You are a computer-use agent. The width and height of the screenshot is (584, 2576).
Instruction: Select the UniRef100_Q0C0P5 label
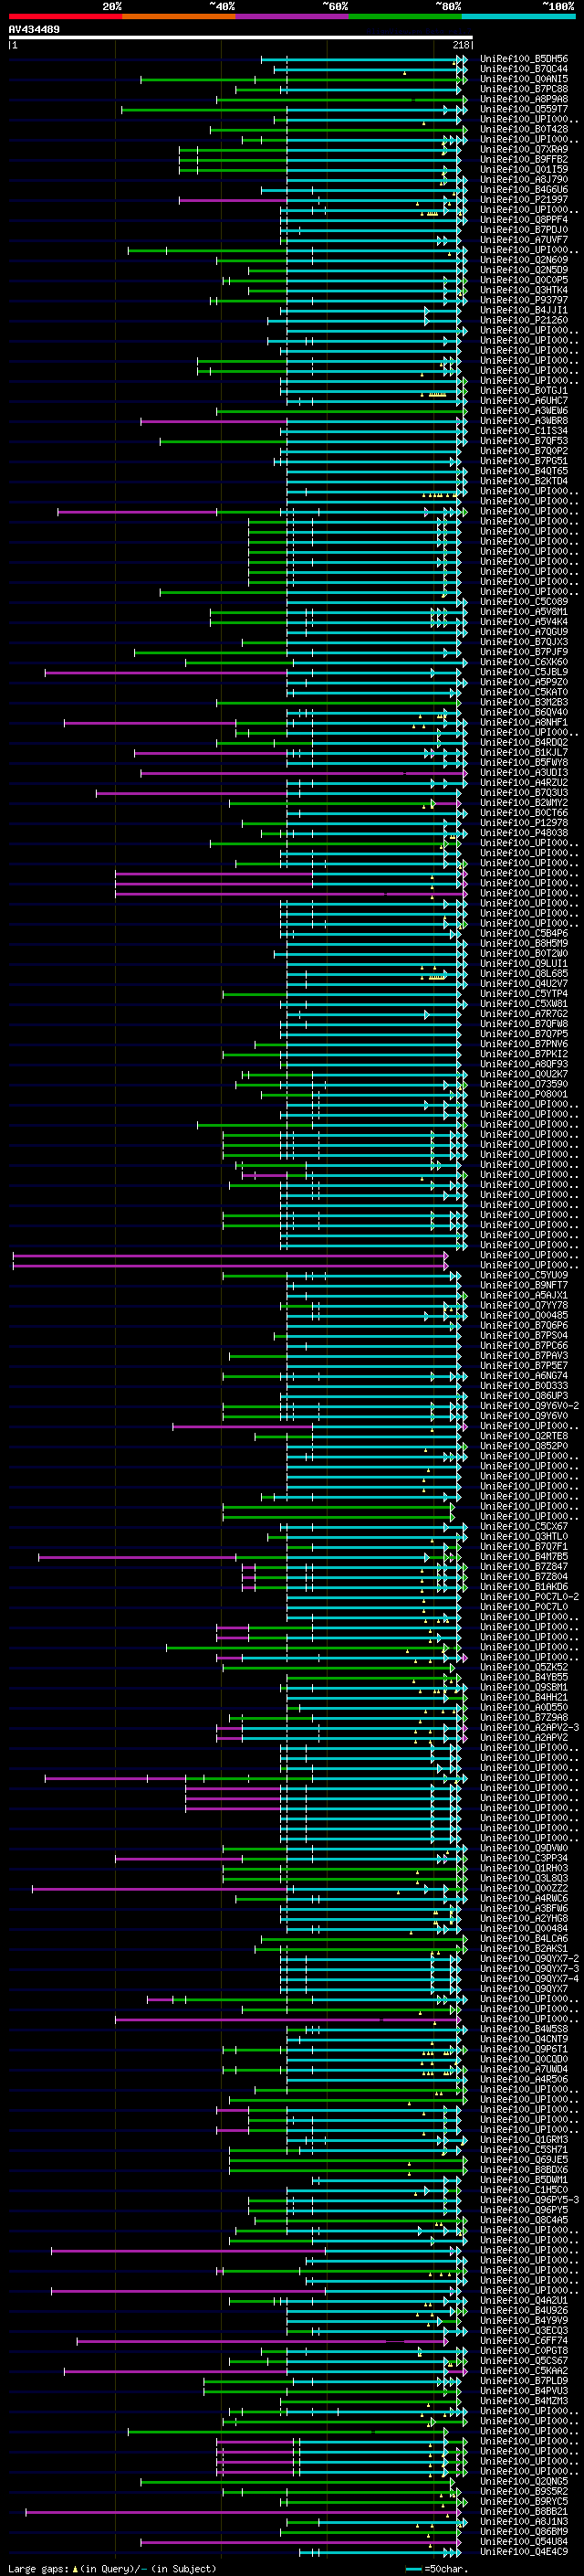(x=524, y=280)
